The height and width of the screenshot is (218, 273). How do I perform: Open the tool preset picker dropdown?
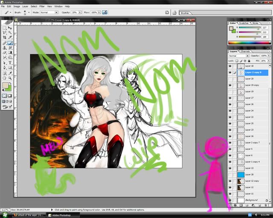(x=11, y=12)
